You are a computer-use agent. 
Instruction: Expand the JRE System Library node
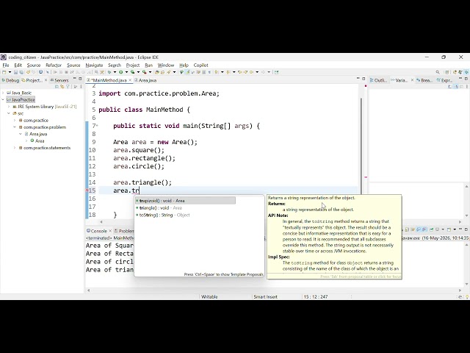[9, 107]
